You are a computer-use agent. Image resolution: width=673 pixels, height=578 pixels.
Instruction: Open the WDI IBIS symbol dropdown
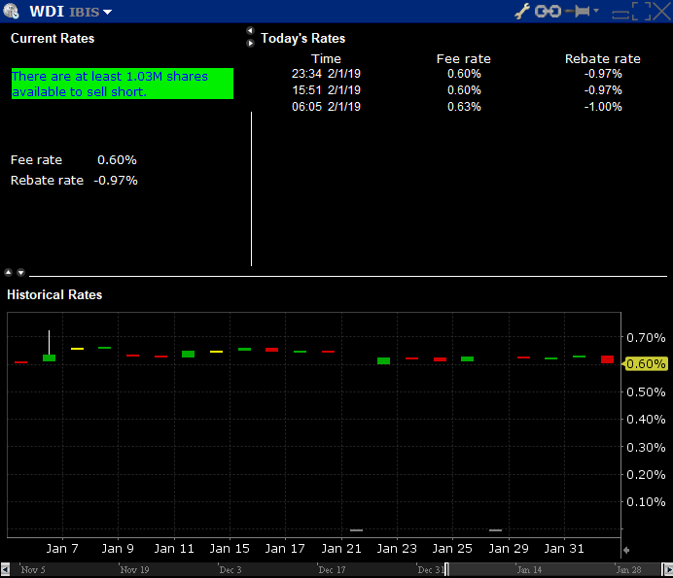(x=107, y=13)
